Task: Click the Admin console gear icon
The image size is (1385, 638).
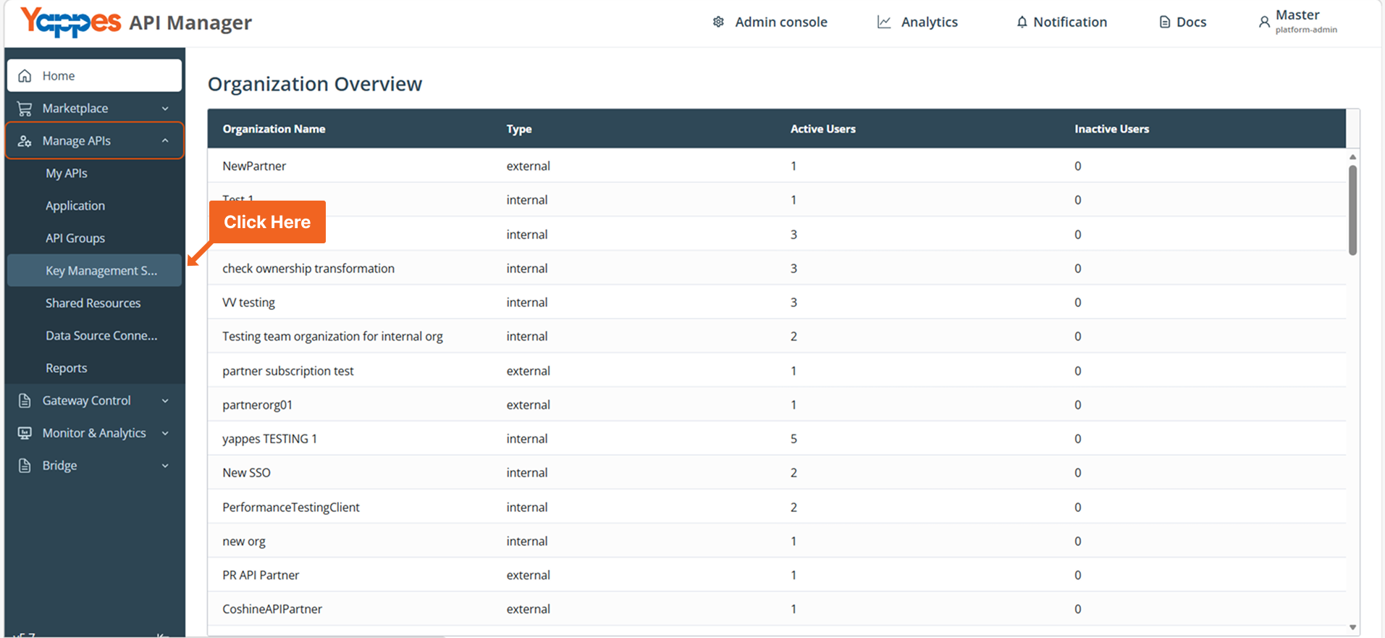Action: tap(718, 22)
